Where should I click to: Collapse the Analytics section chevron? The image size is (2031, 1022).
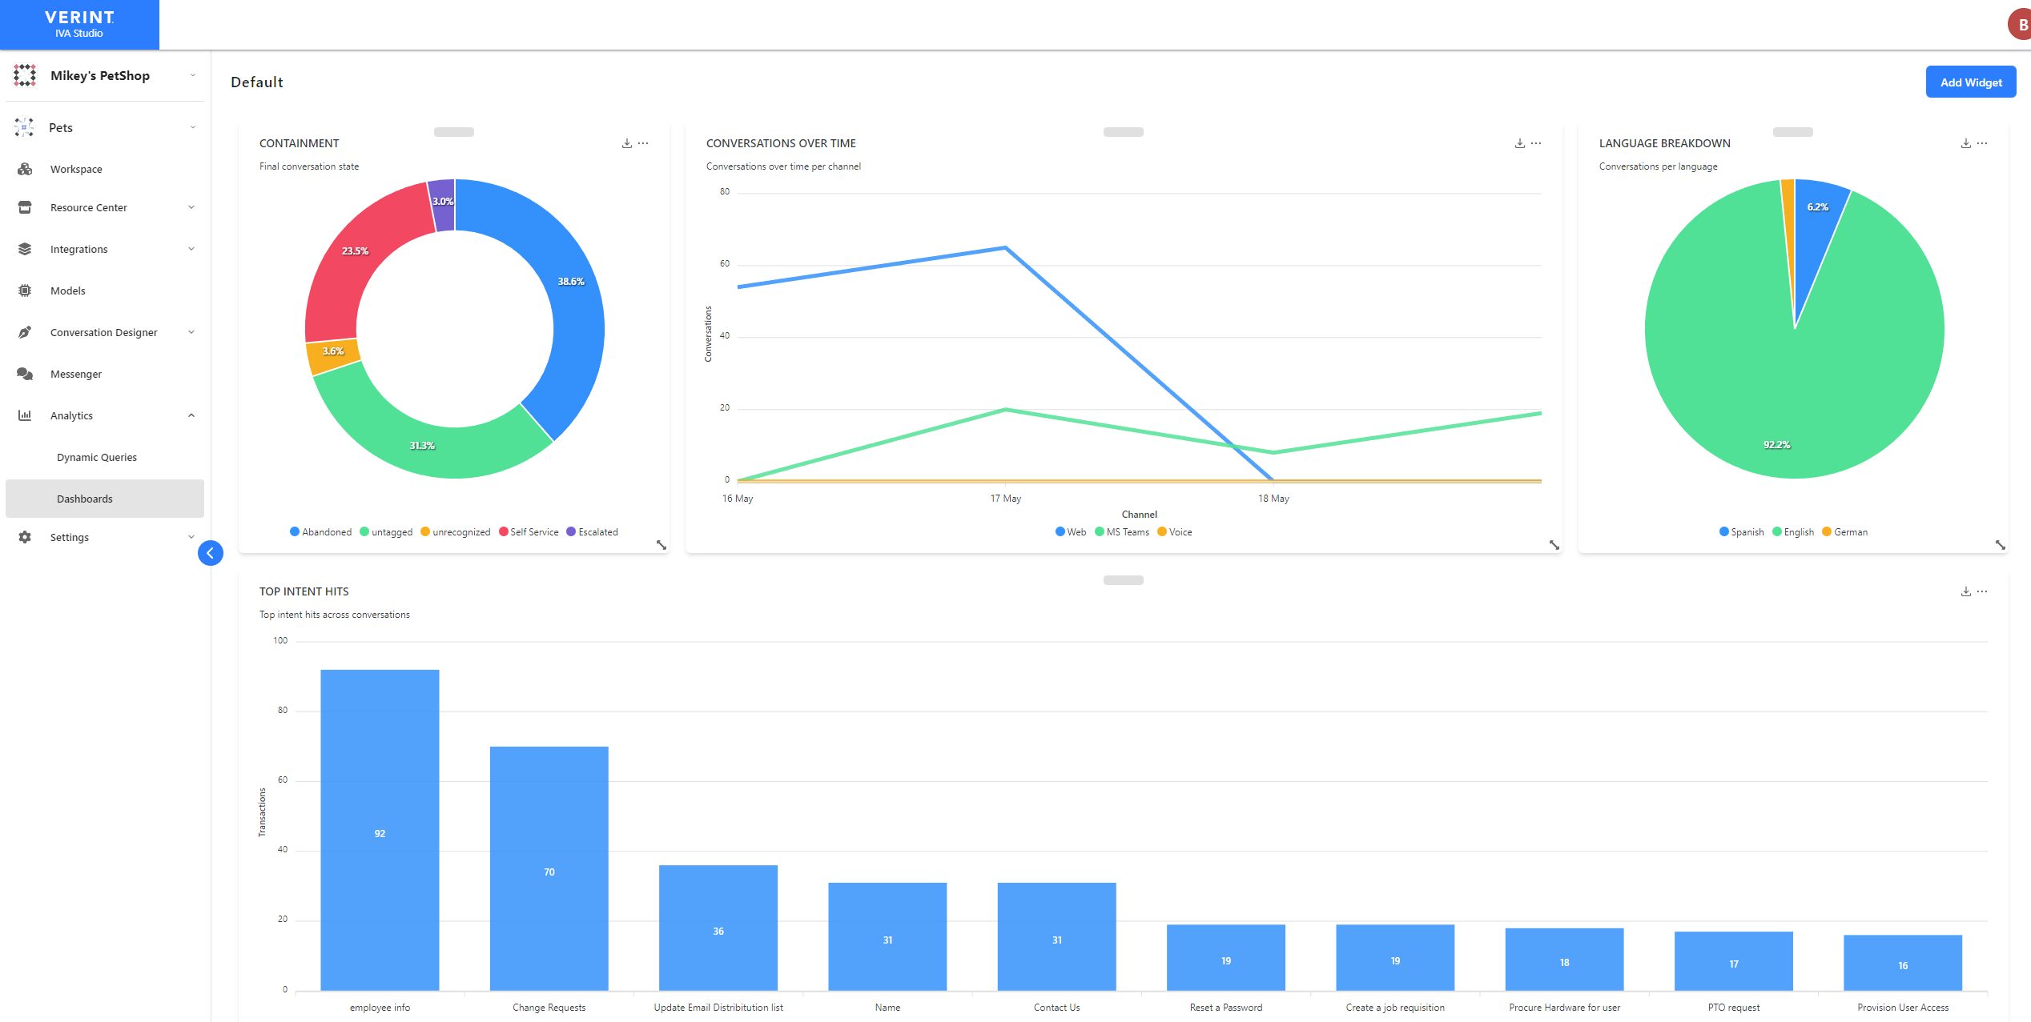click(x=191, y=415)
